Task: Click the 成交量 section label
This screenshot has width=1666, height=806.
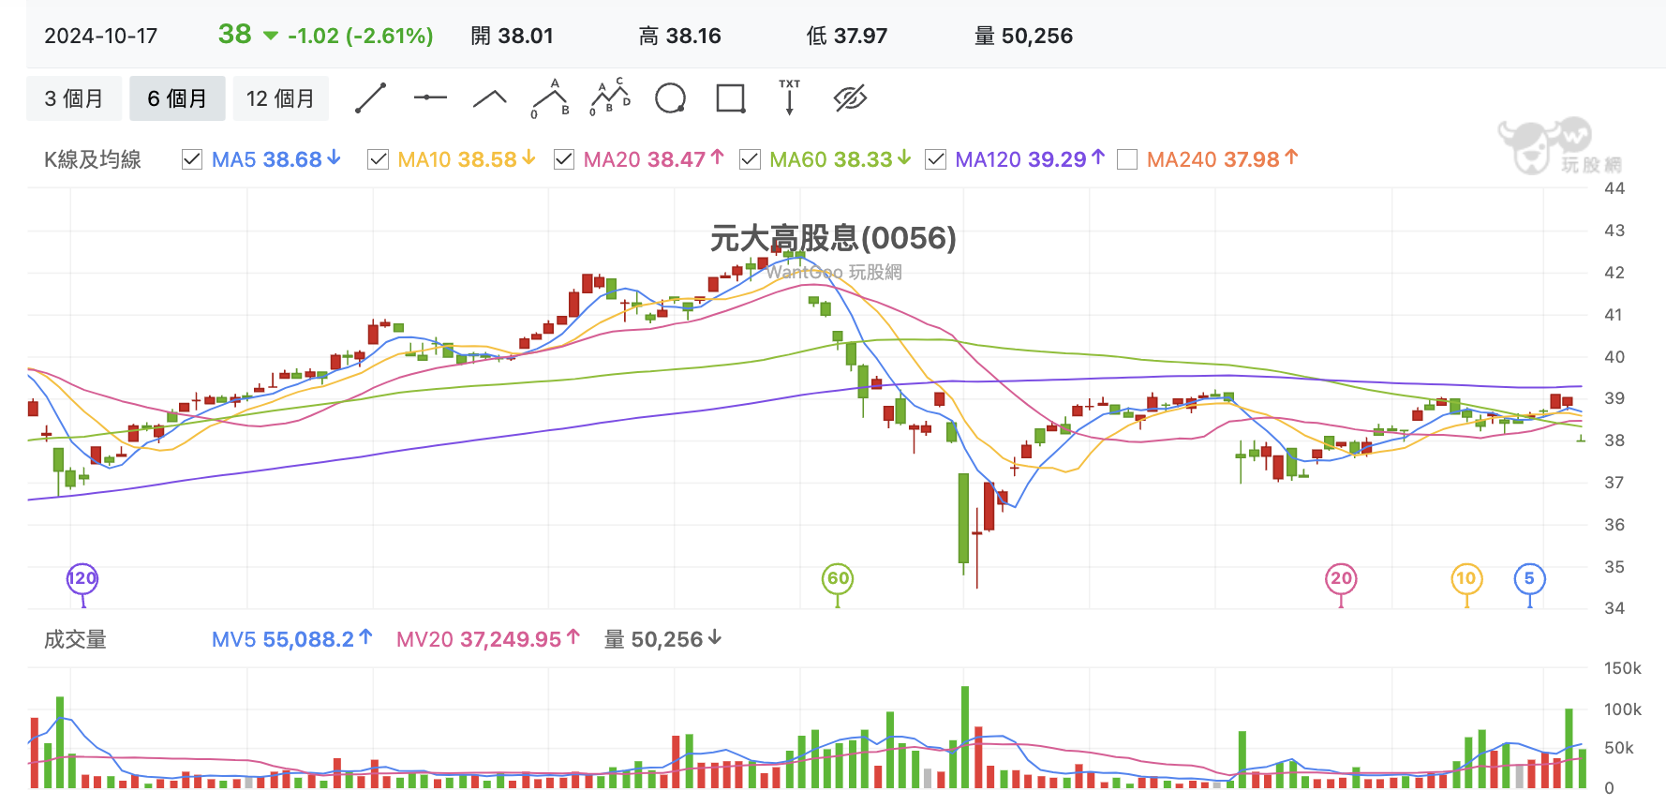Action: pos(75,639)
